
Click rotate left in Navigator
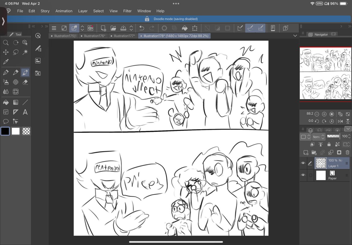coord(317,121)
